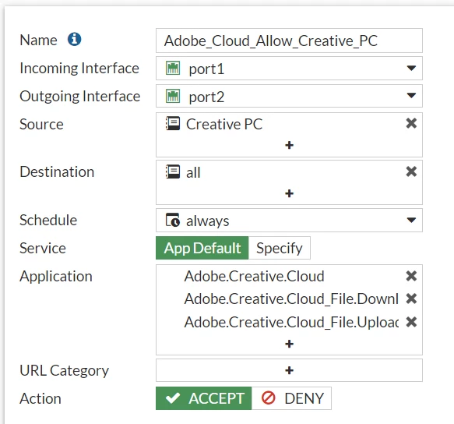
Task: Set Action to ACCEPT
Action: click(x=204, y=398)
